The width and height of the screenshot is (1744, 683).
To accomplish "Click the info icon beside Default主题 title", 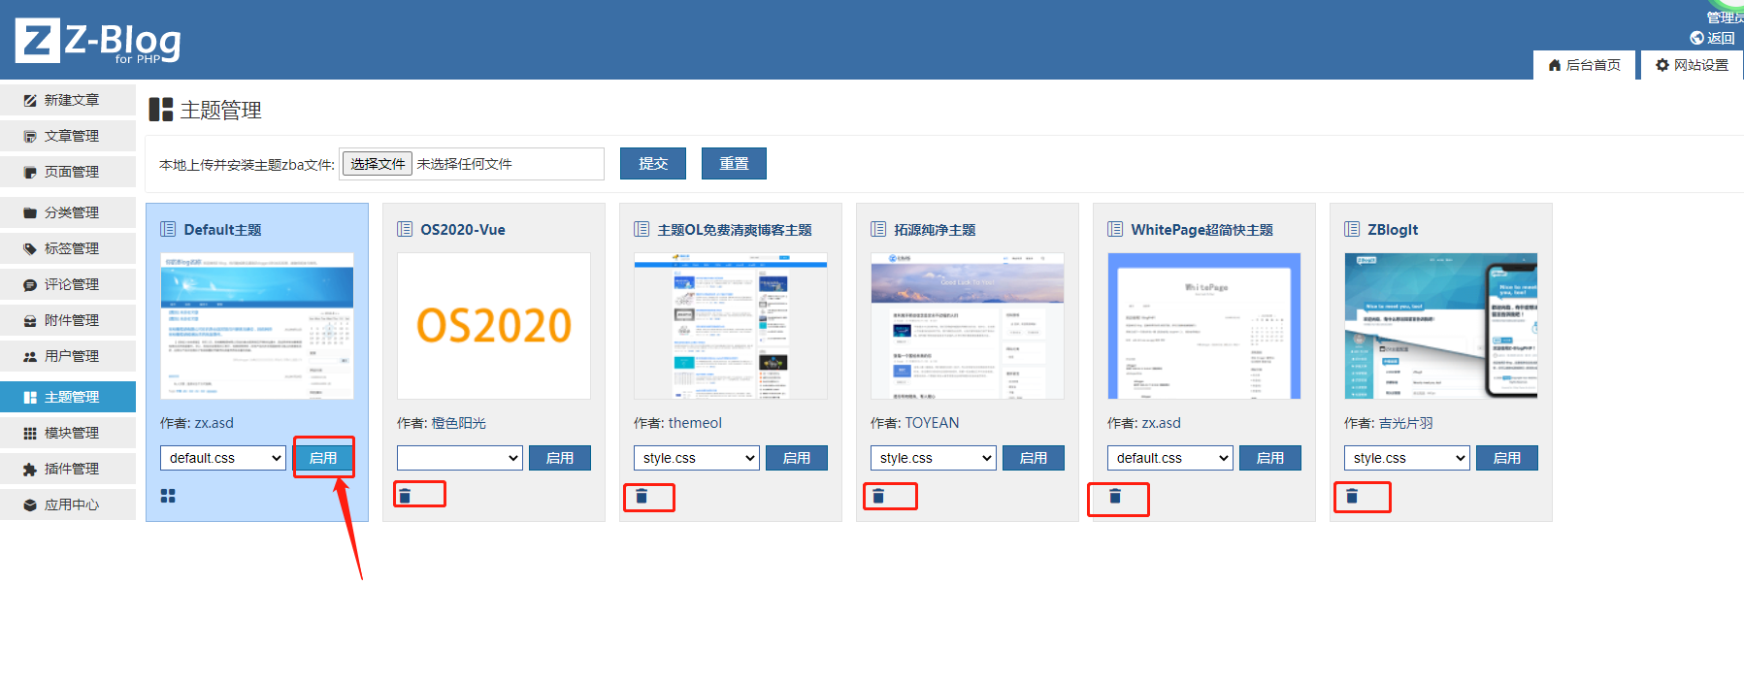I will pos(168,229).
